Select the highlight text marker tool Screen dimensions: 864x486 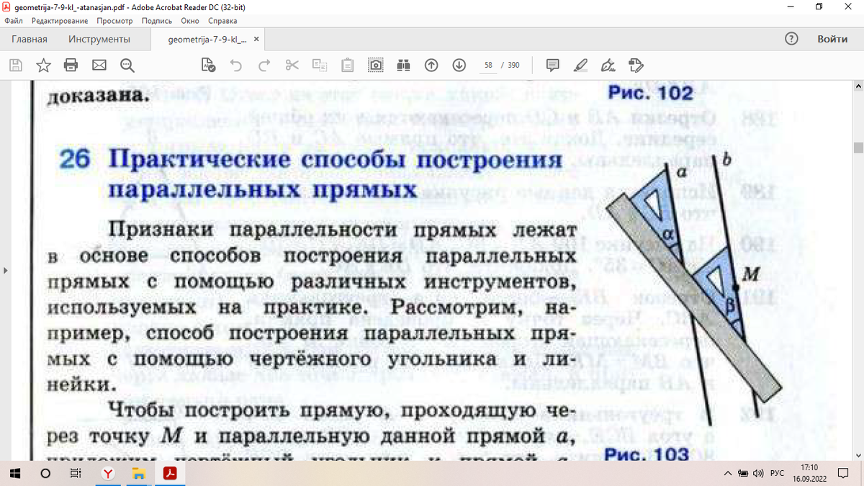tap(581, 66)
